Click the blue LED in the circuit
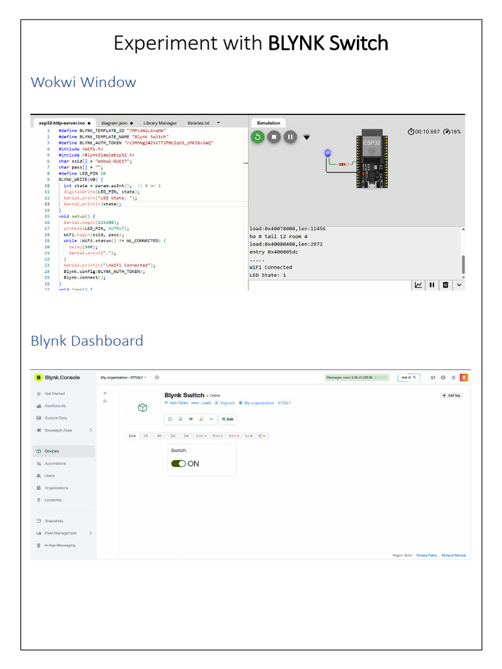 coord(327,153)
